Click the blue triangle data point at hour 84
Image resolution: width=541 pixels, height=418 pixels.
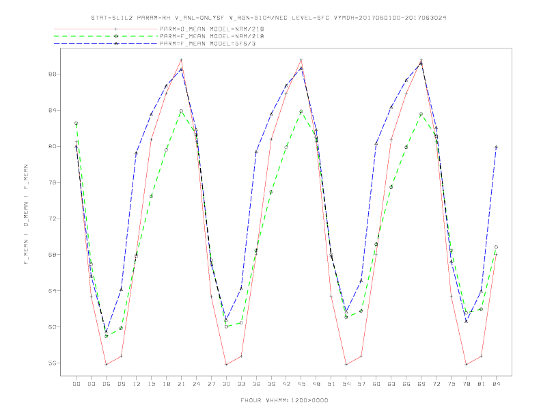coord(496,147)
